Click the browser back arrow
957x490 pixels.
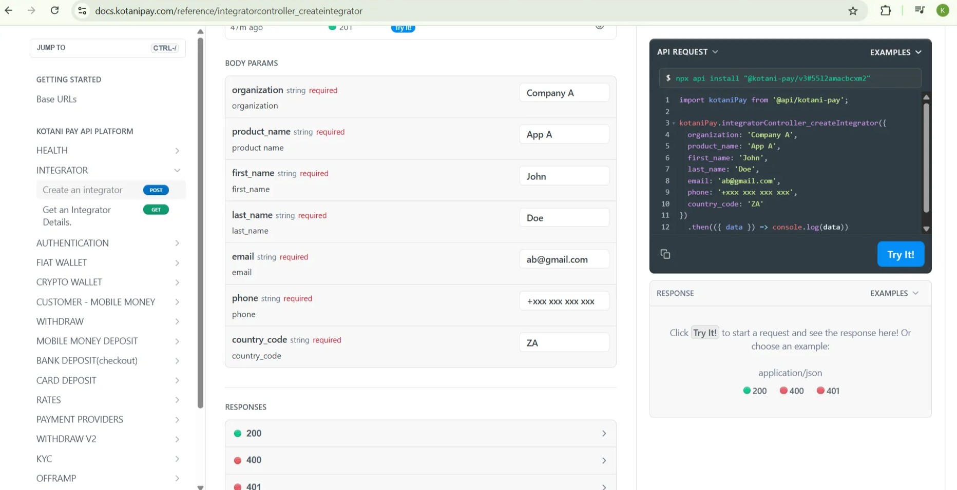coord(9,10)
